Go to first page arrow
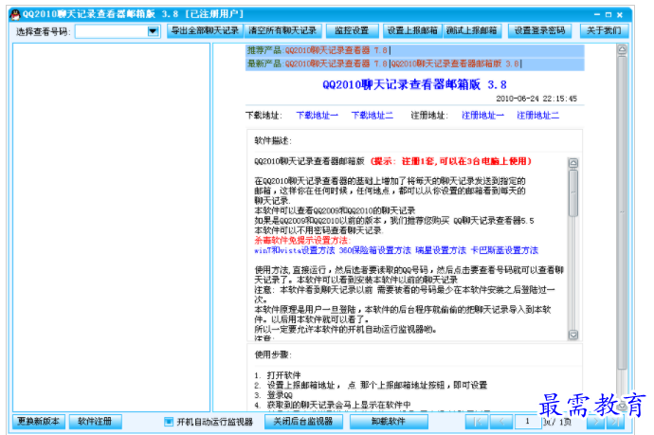The height and width of the screenshot is (435, 654). 477,422
